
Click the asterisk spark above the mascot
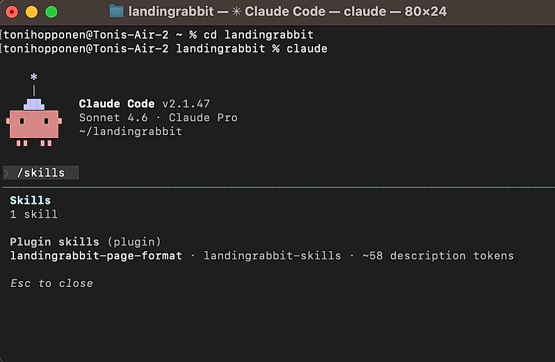click(34, 76)
